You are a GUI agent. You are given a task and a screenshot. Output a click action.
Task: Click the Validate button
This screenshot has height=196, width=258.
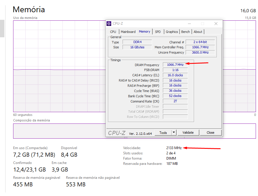tap(188, 133)
